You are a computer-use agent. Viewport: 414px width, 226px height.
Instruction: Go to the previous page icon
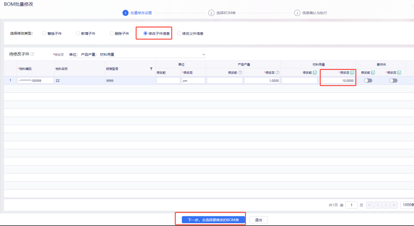[378, 205]
